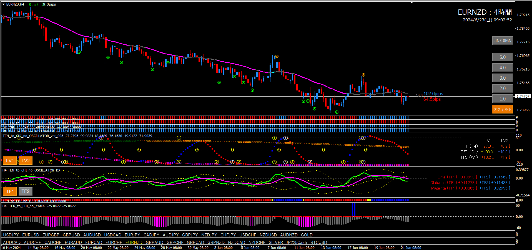Switch chart to AUDCAD

(x=12, y=243)
